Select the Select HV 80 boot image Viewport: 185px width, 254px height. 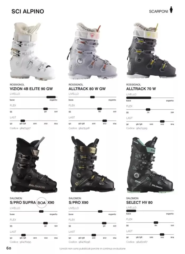(150, 165)
